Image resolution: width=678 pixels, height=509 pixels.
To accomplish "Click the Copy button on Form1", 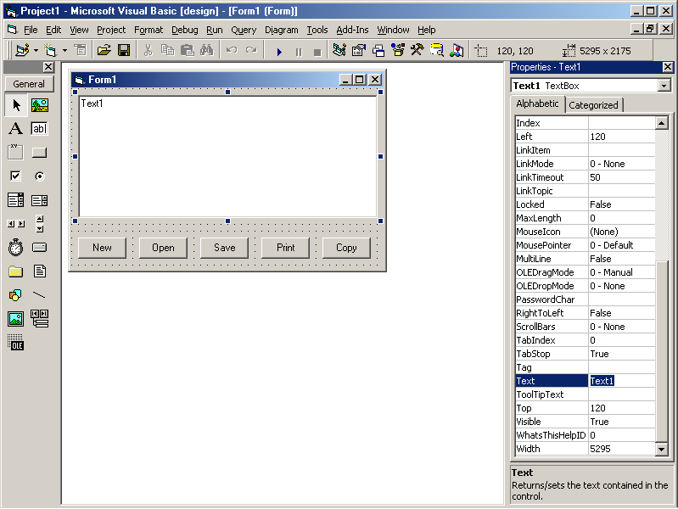I will 346,248.
